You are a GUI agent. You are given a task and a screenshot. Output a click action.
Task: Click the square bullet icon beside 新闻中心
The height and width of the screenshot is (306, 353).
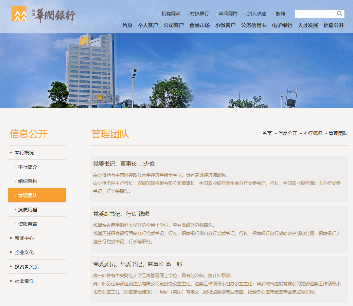[11, 238]
